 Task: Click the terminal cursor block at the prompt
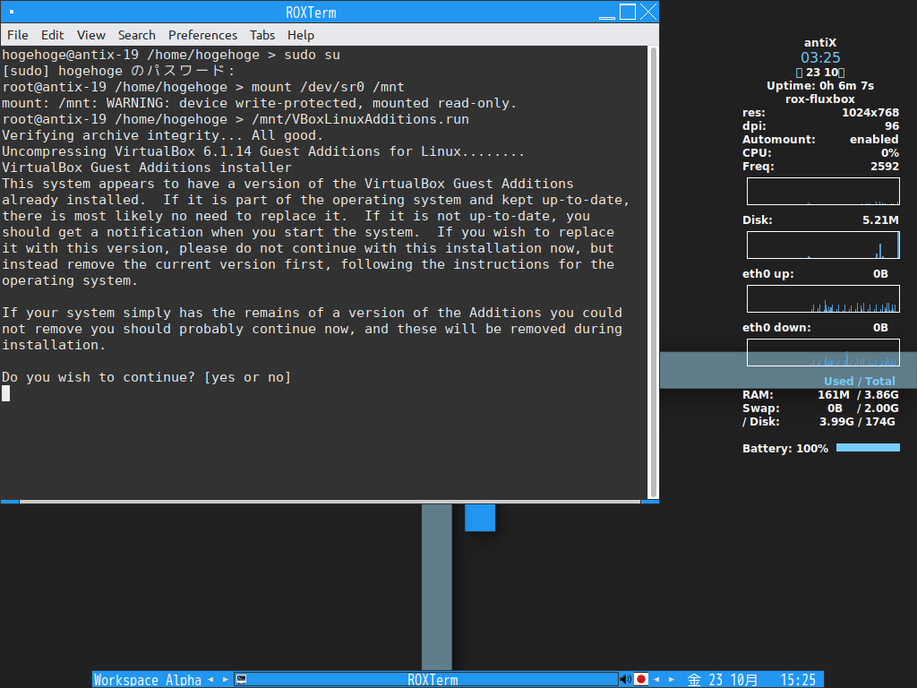tap(6, 394)
